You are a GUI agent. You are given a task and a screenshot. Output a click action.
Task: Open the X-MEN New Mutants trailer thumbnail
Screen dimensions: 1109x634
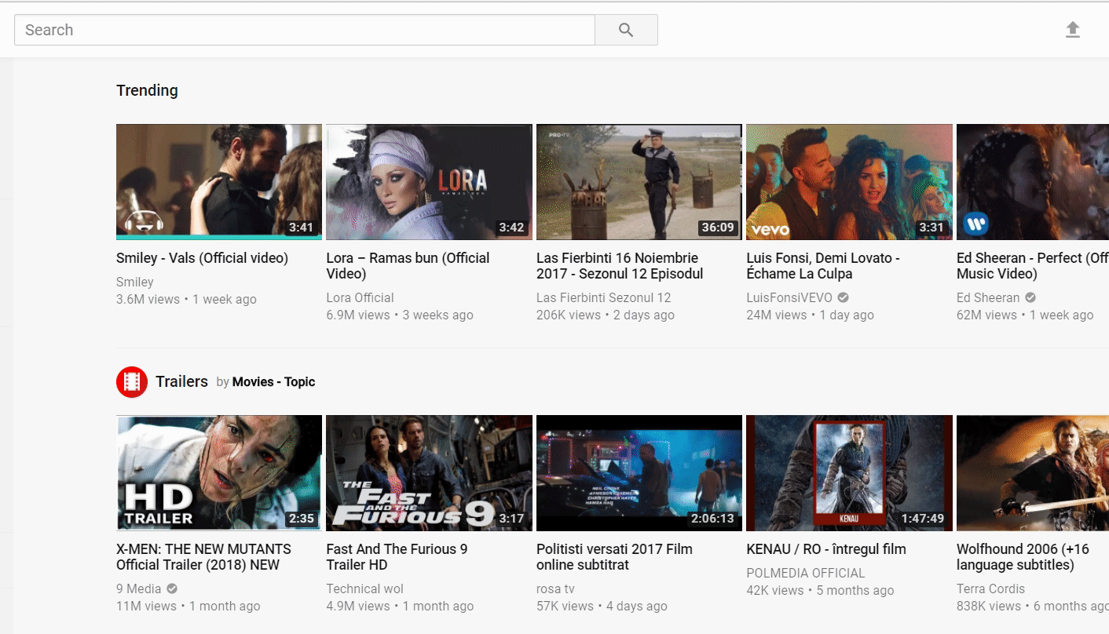(218, 472)
